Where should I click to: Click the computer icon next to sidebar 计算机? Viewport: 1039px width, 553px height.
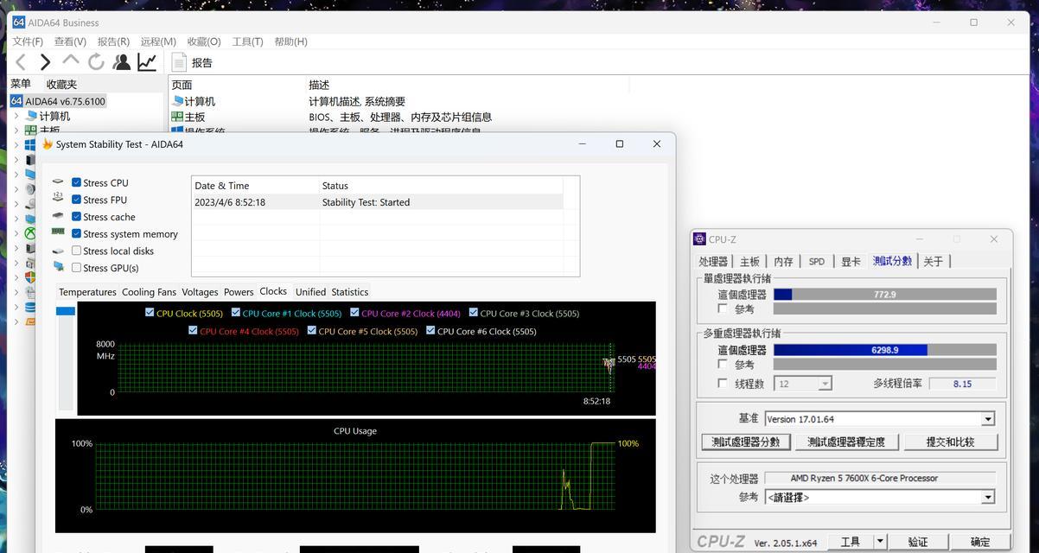[x=32, y=116]
